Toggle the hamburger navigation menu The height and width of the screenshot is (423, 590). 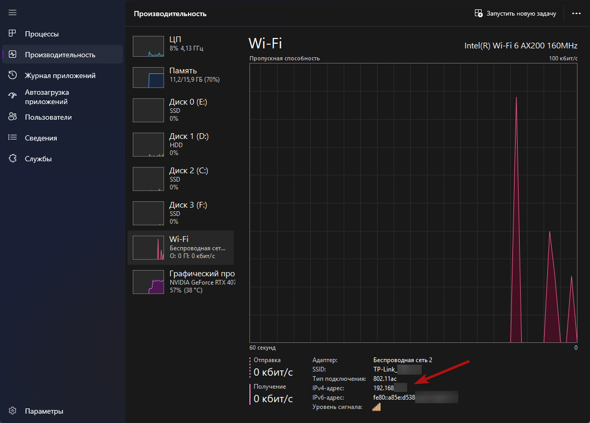point(13,12)
